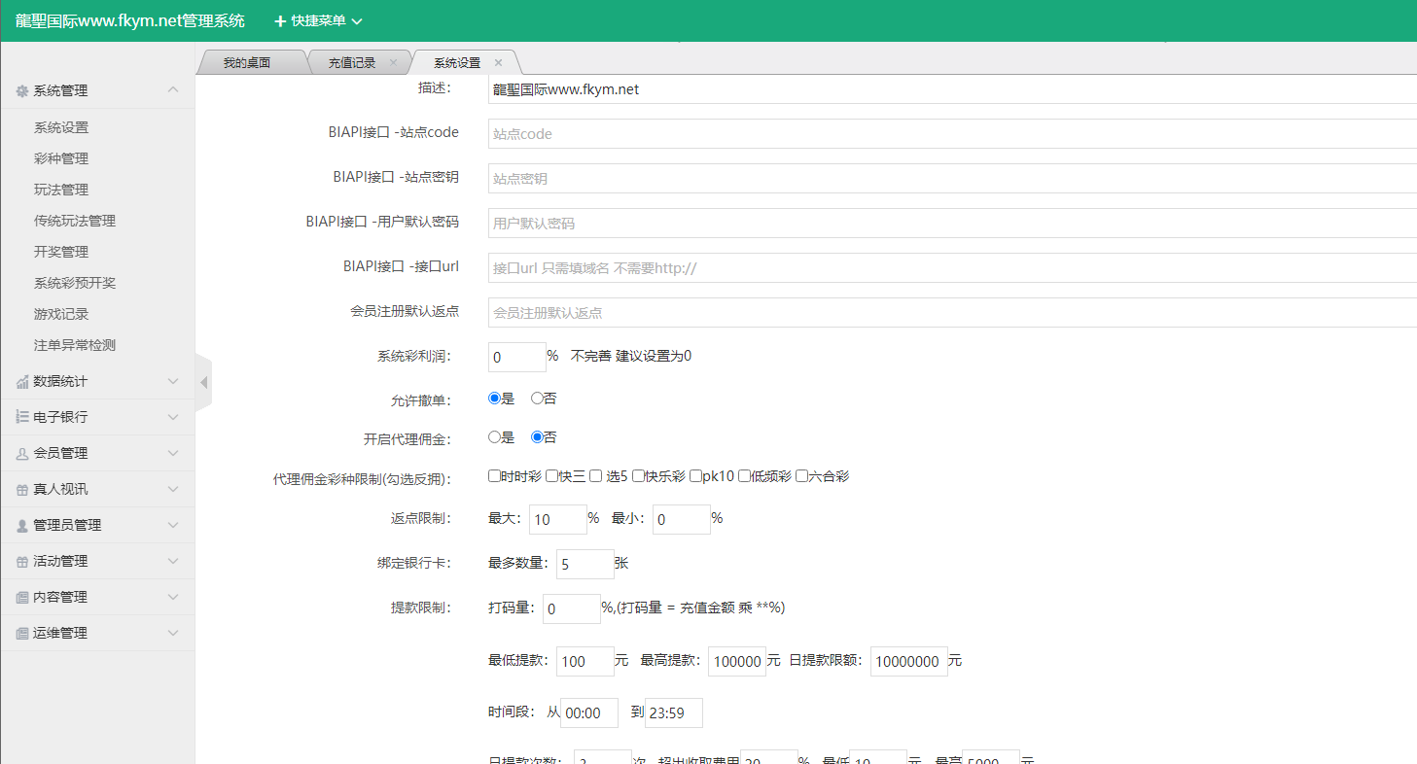
Task: Click the 系统管理 gear icon
Action: (24, 90)
